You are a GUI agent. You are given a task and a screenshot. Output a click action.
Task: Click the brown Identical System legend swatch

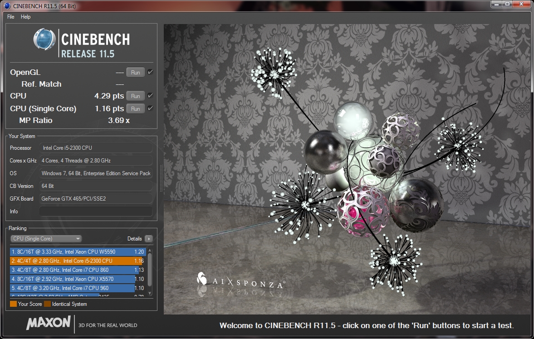pyautogui.click(x=47, y=304)
